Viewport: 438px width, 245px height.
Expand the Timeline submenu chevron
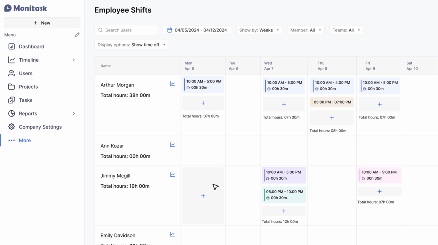click(74, 60)
